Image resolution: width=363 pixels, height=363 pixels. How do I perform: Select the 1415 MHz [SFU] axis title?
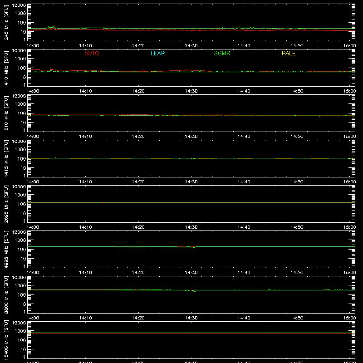pyautogui.click(x=6, y=158)
